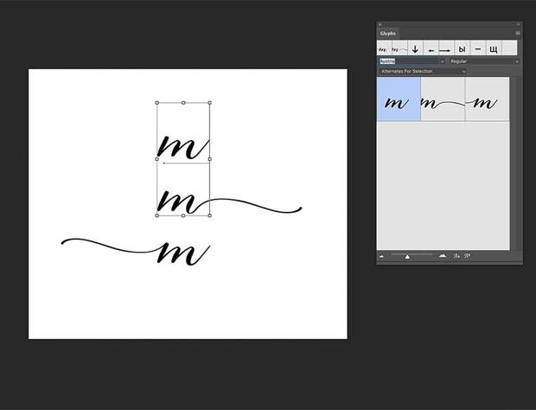Choose the m alternate with trailing swash

point(443,99)
